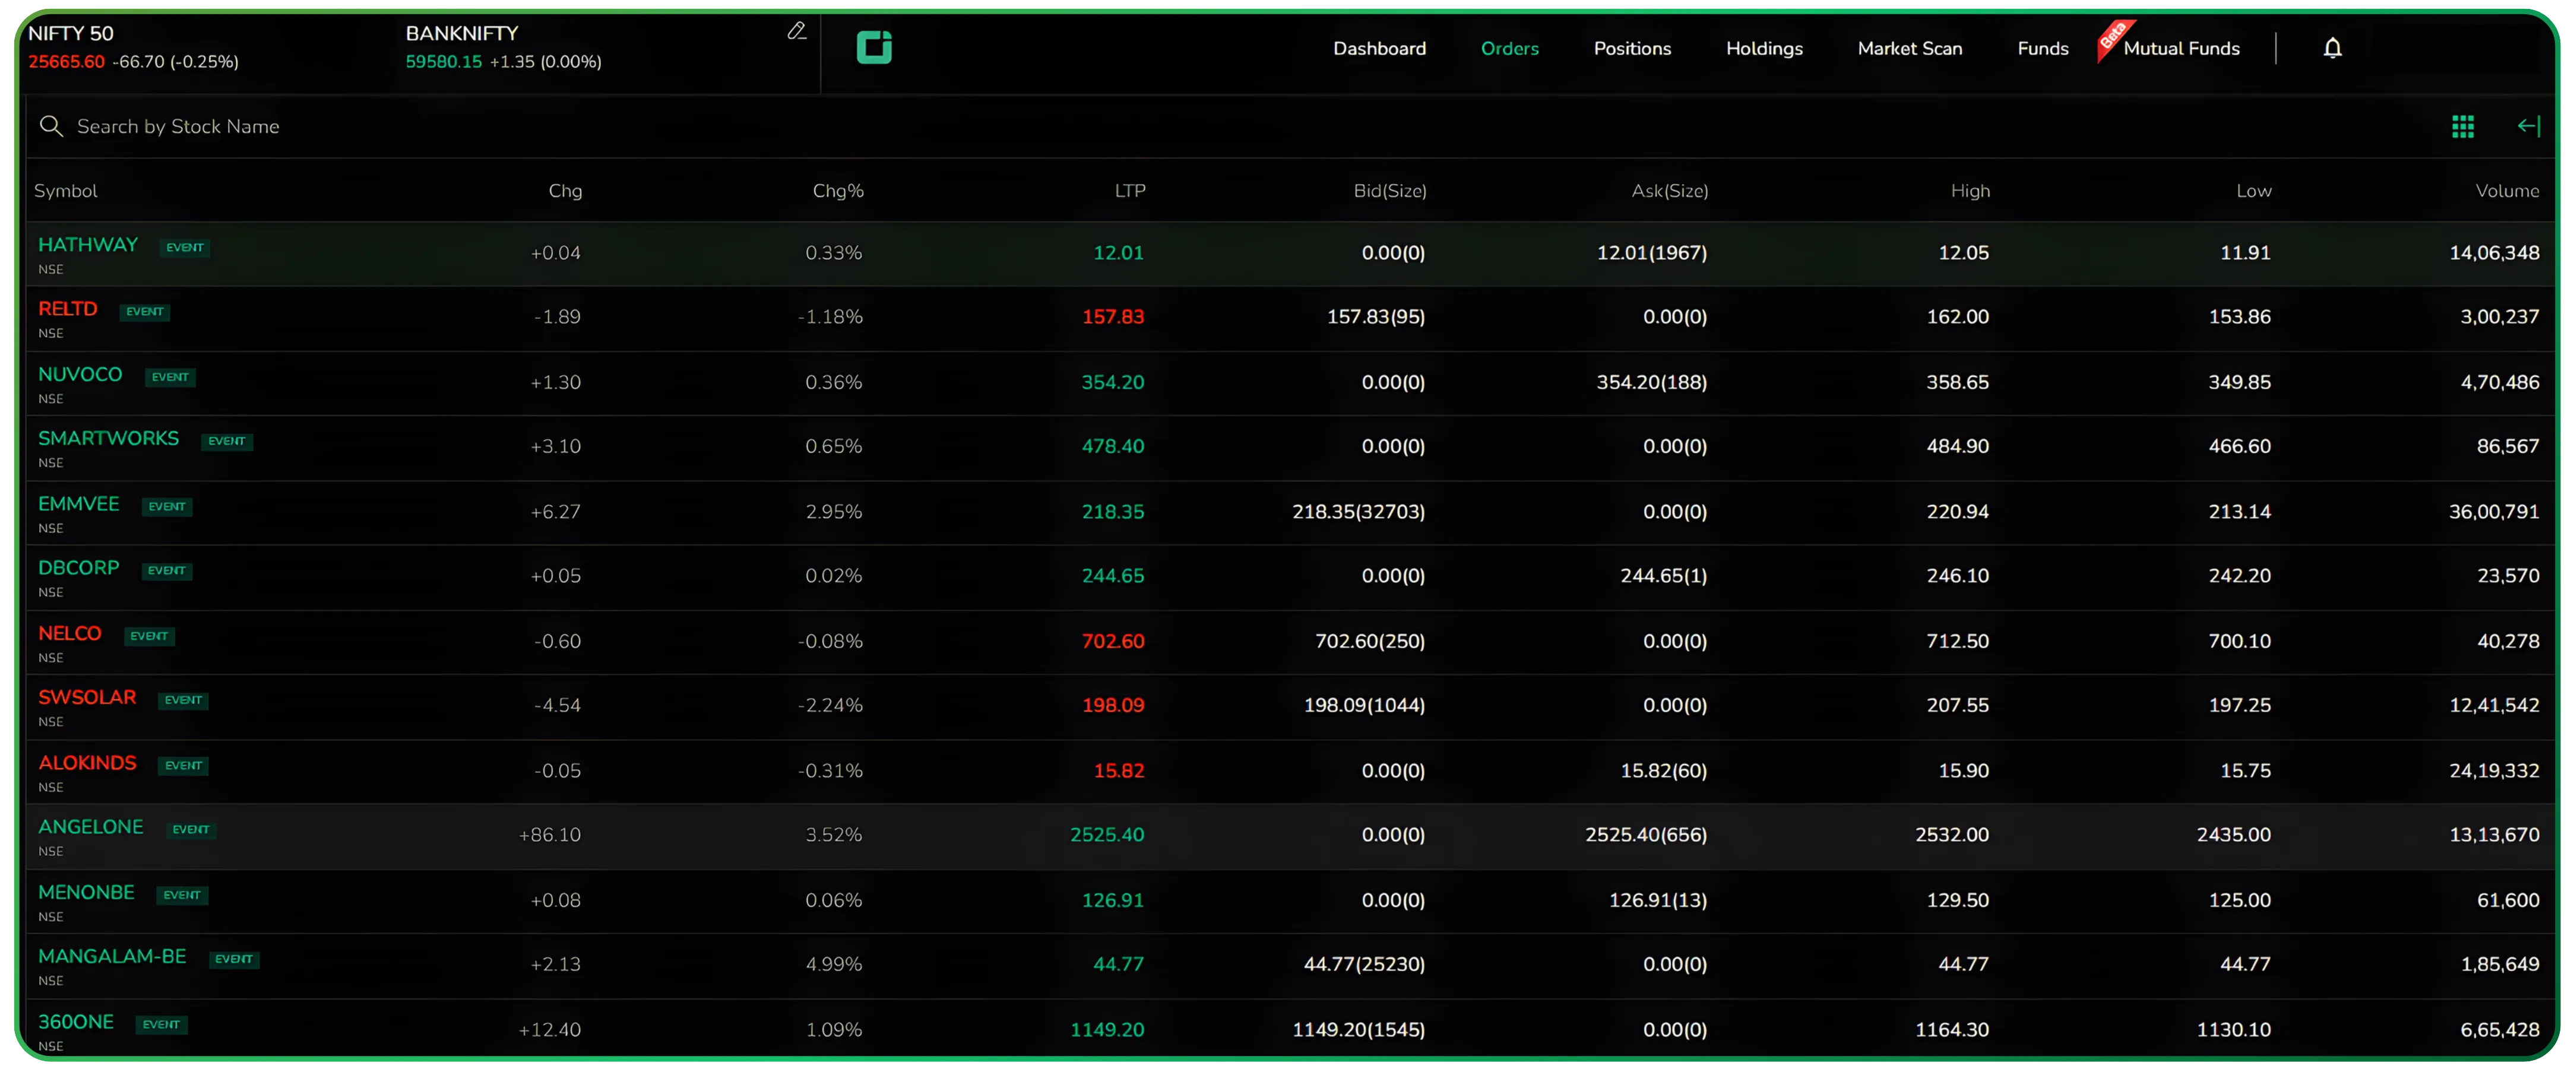Click the pencil edit indices icon
Image resolution: width=2574 pixels, height=1072 pixels.
(x=796, y=32)
